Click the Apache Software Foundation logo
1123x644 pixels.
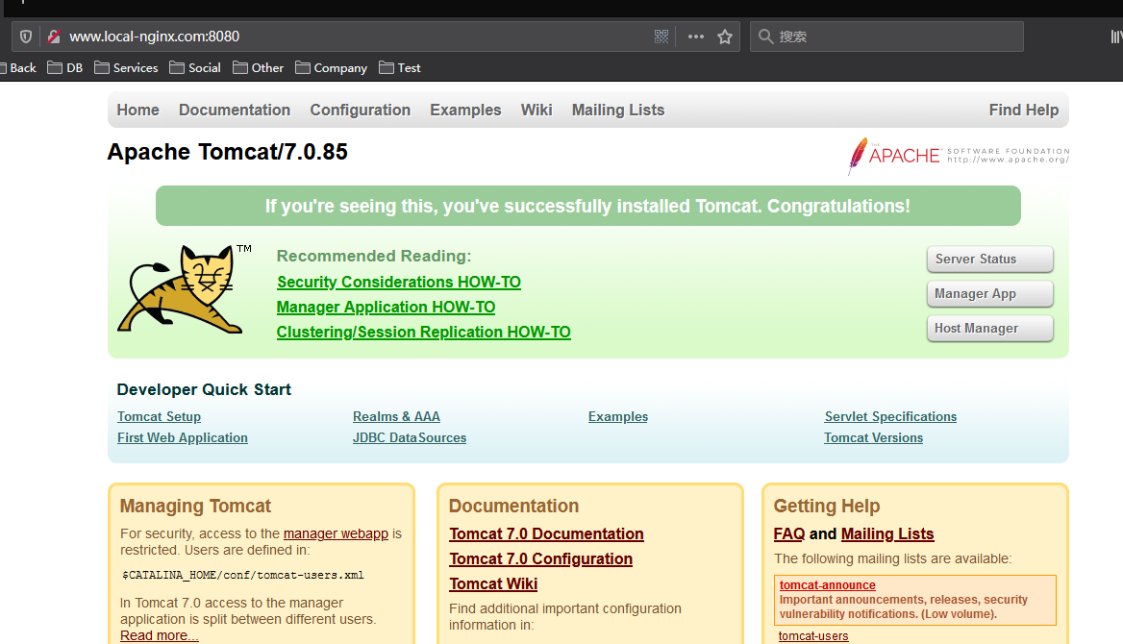[958, 156]
